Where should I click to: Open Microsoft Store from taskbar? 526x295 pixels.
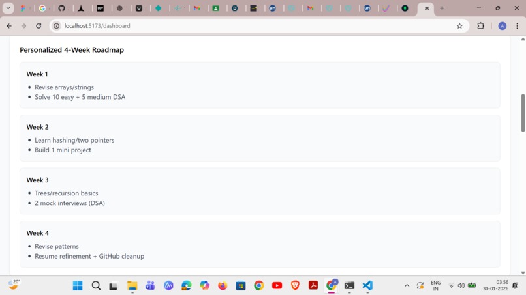(x=241, y=286)
